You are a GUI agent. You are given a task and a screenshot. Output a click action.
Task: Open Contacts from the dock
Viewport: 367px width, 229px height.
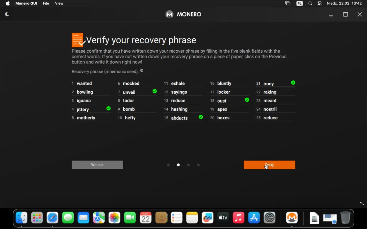[161, 218]
